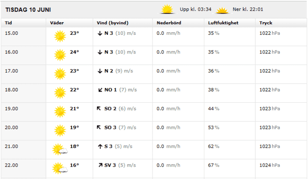
Task: Click the SV wind arrow at 22.00
Action: point(100,165)
